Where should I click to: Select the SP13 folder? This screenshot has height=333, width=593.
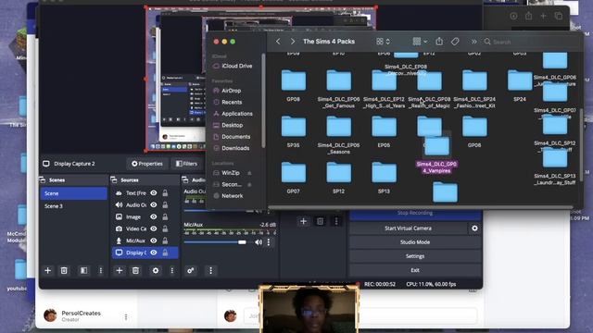point(384,173)
